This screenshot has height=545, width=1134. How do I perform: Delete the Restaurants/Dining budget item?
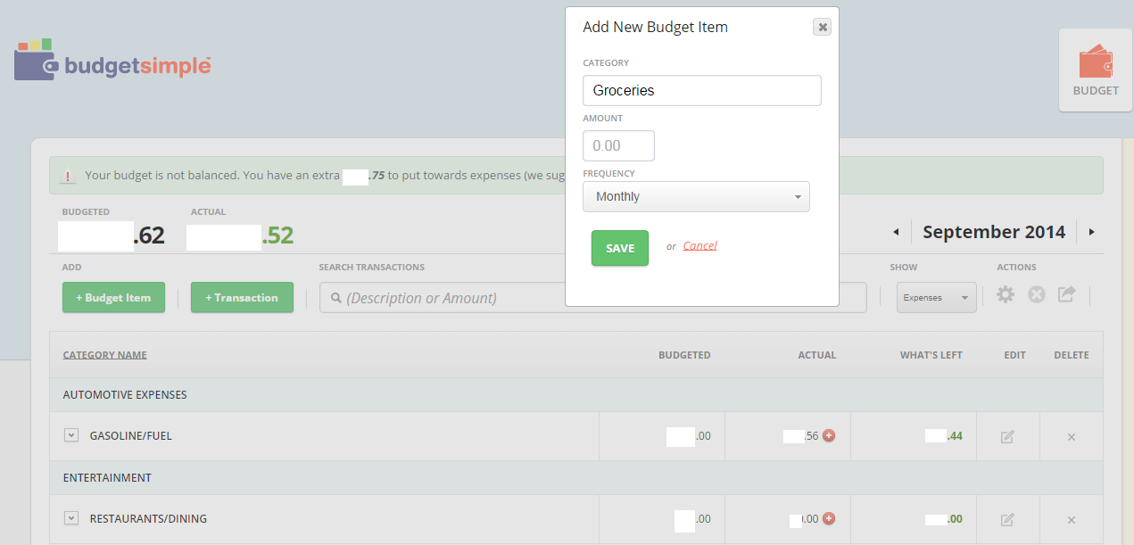tap(1072, 519)
